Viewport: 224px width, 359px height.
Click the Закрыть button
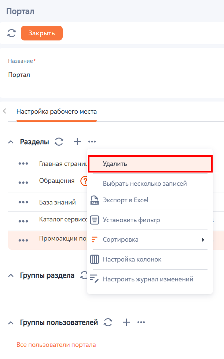42,33
